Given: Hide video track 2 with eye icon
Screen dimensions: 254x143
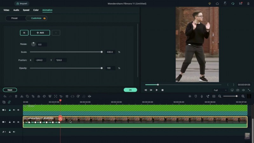Looking at the screenshot, I should coord(18,110).
